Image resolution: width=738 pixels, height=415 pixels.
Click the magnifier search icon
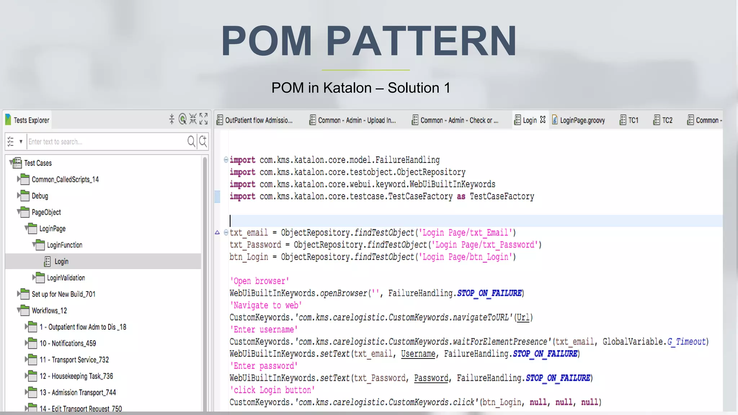(x=191, y=141)
